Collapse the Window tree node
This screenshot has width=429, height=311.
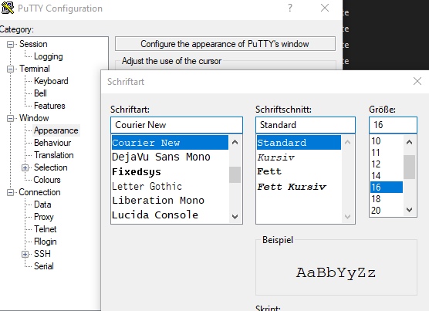tap(10, 118)
